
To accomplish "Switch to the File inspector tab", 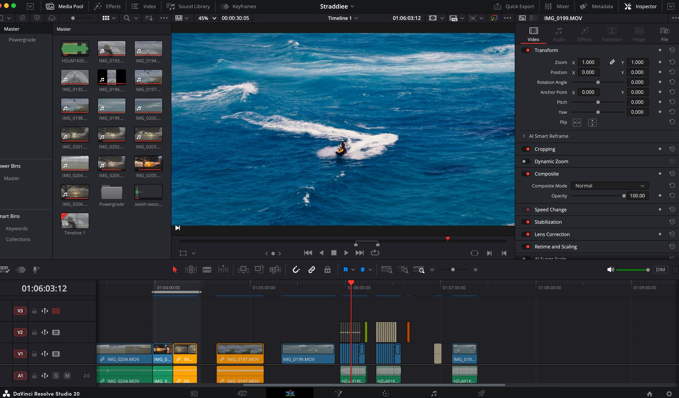I will tap(664, 34).
